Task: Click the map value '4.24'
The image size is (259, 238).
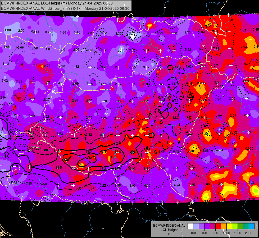Action: click(220, 150)
